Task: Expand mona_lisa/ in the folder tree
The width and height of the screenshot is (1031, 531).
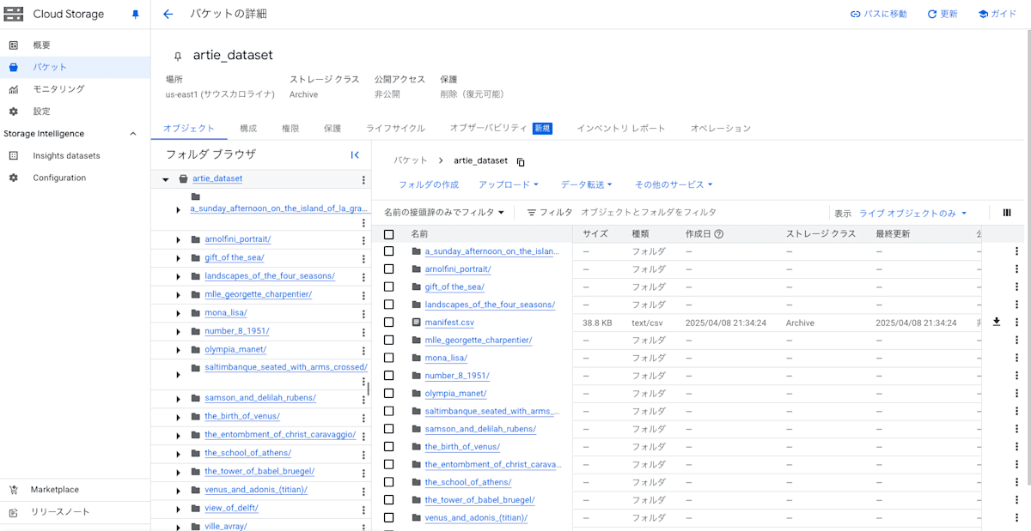Action: (x=178, y=313)
